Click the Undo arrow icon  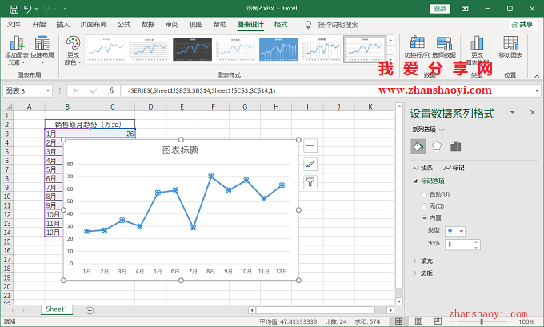[28, 9]
